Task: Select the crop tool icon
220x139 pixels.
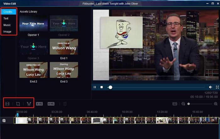Action: click(18, 104)
